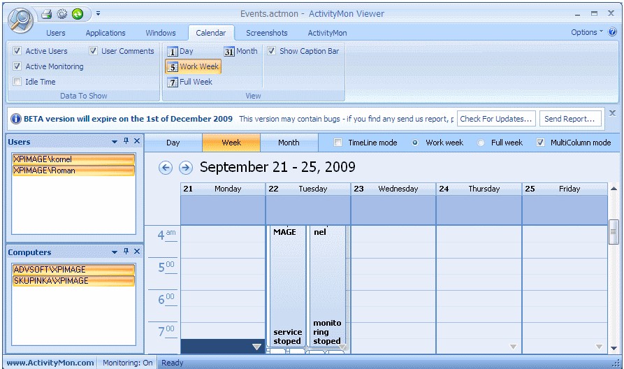624x369 pixels.
Task: Click the Monday 21 column header
Action: 223,189
